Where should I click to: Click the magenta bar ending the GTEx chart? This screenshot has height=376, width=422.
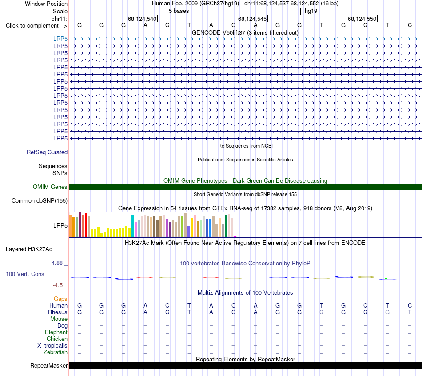tap(235, 236)
